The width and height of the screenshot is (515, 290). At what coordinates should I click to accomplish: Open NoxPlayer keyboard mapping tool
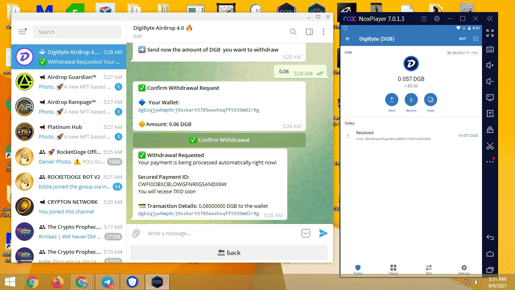(x=490, y=49)
